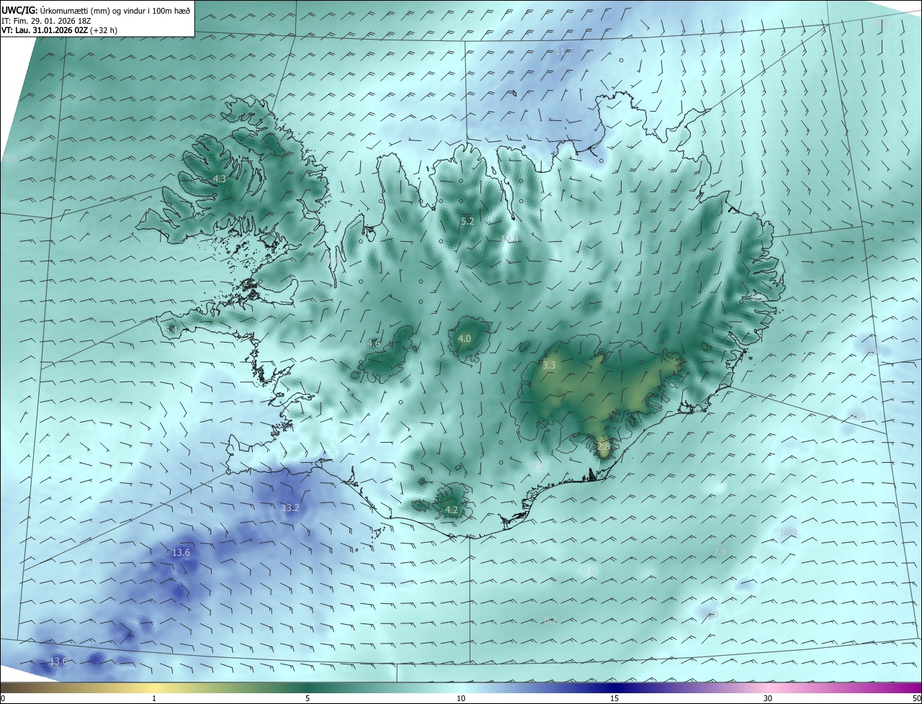
Task: Click the 15 tick label on the color scale
Action: tap(614, 698)
